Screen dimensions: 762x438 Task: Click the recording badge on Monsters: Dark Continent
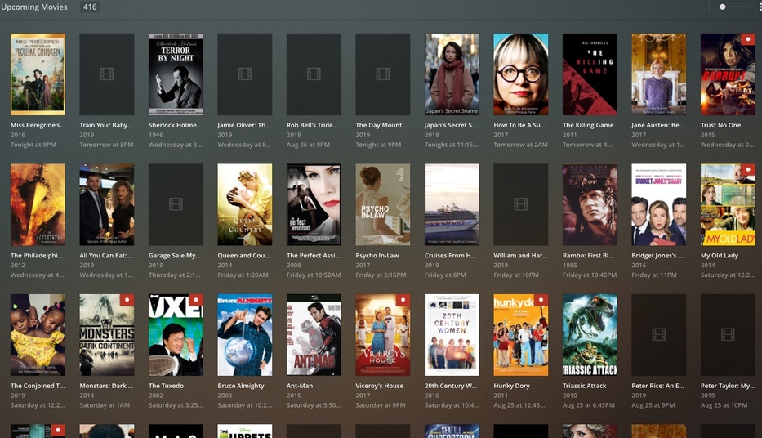click(127, 300)
